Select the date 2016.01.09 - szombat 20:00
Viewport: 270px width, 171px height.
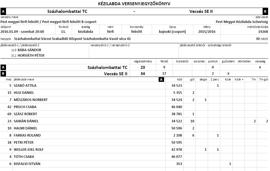click(22, 32)
